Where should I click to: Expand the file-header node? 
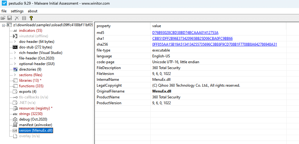[x=15, y=58]
